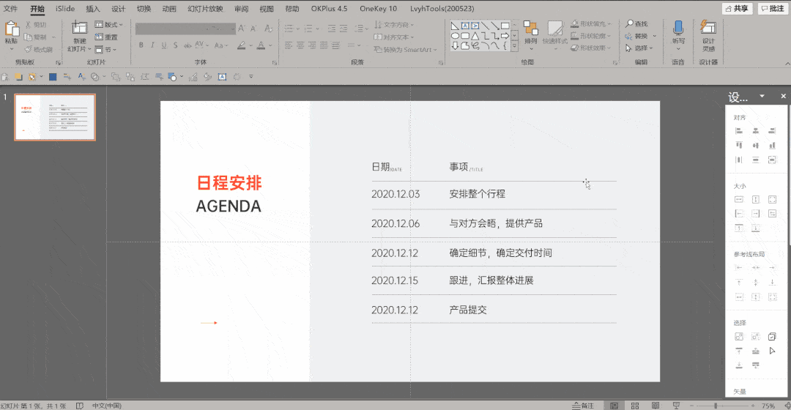Open the Dictate (听写) microphone tool
This screenshot has height=410, width=791.
678,29
